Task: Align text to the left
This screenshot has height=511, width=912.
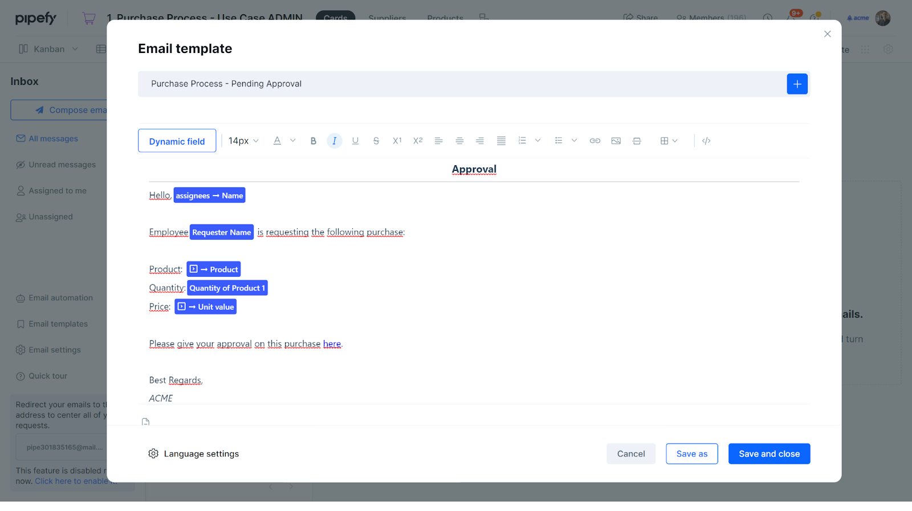Action: [x=438, y=141]
